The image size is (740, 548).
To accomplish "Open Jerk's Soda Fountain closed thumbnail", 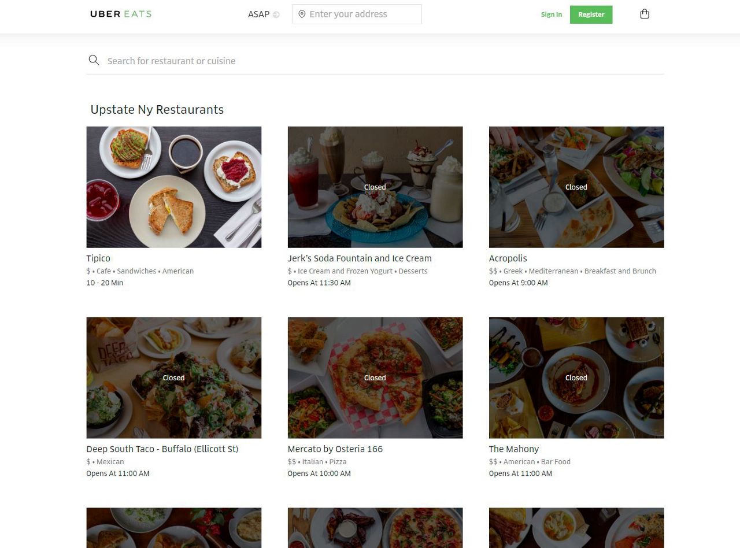I will [x=375, y=187].
